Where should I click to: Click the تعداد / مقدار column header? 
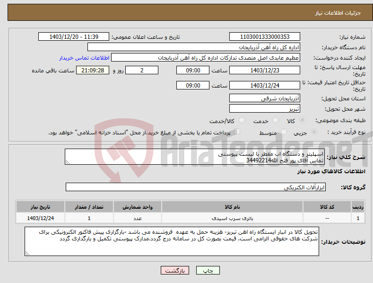tap(89, 207)
